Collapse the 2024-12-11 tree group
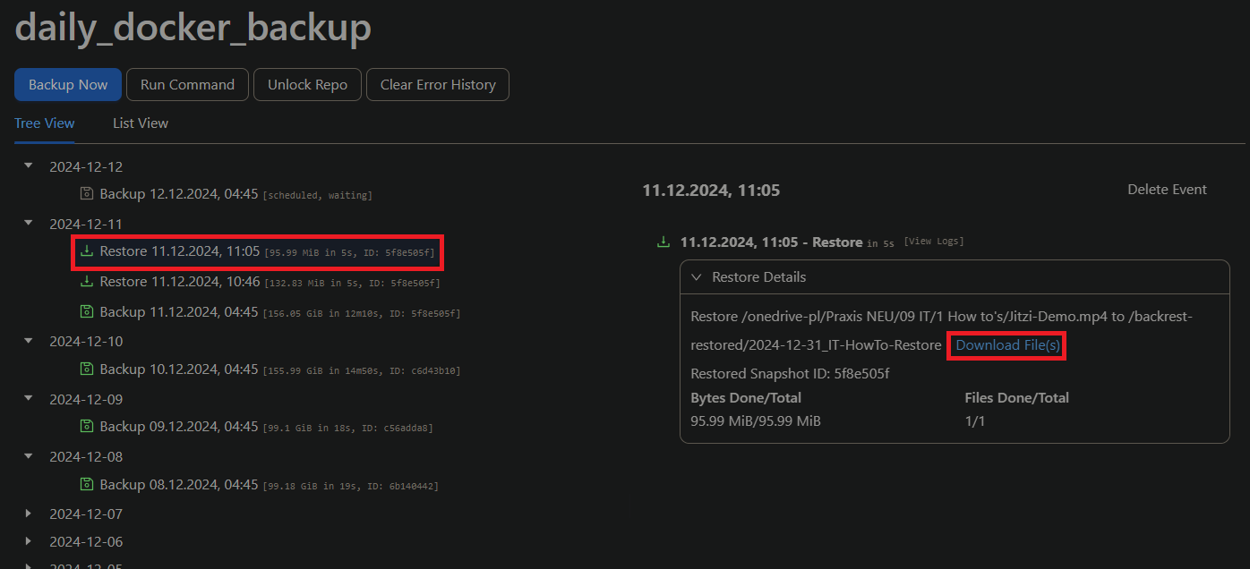 point(28,224)
